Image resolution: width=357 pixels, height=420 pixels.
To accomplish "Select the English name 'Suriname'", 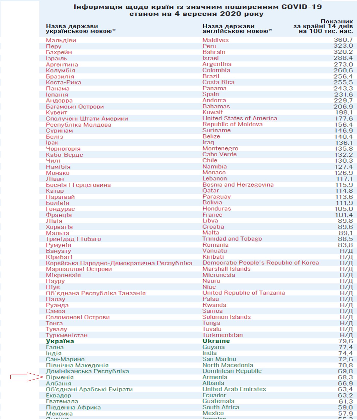I will [216, 130].
